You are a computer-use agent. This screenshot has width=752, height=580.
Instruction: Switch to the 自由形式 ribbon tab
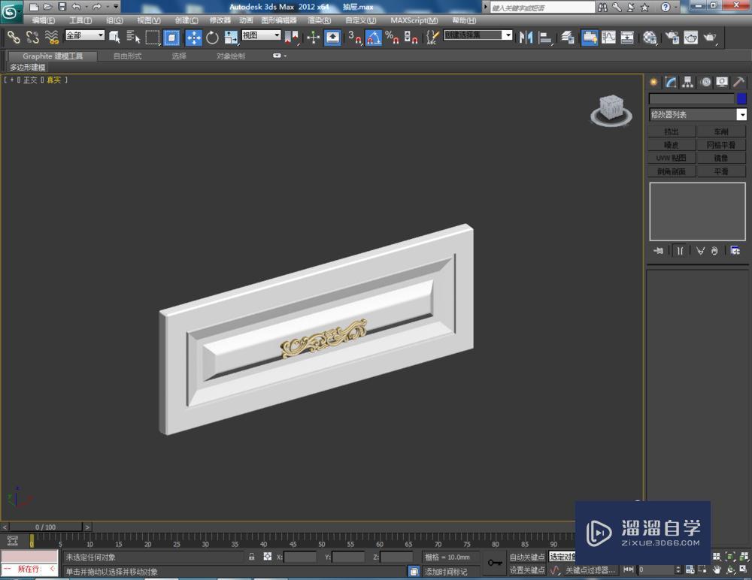point(127,55)
